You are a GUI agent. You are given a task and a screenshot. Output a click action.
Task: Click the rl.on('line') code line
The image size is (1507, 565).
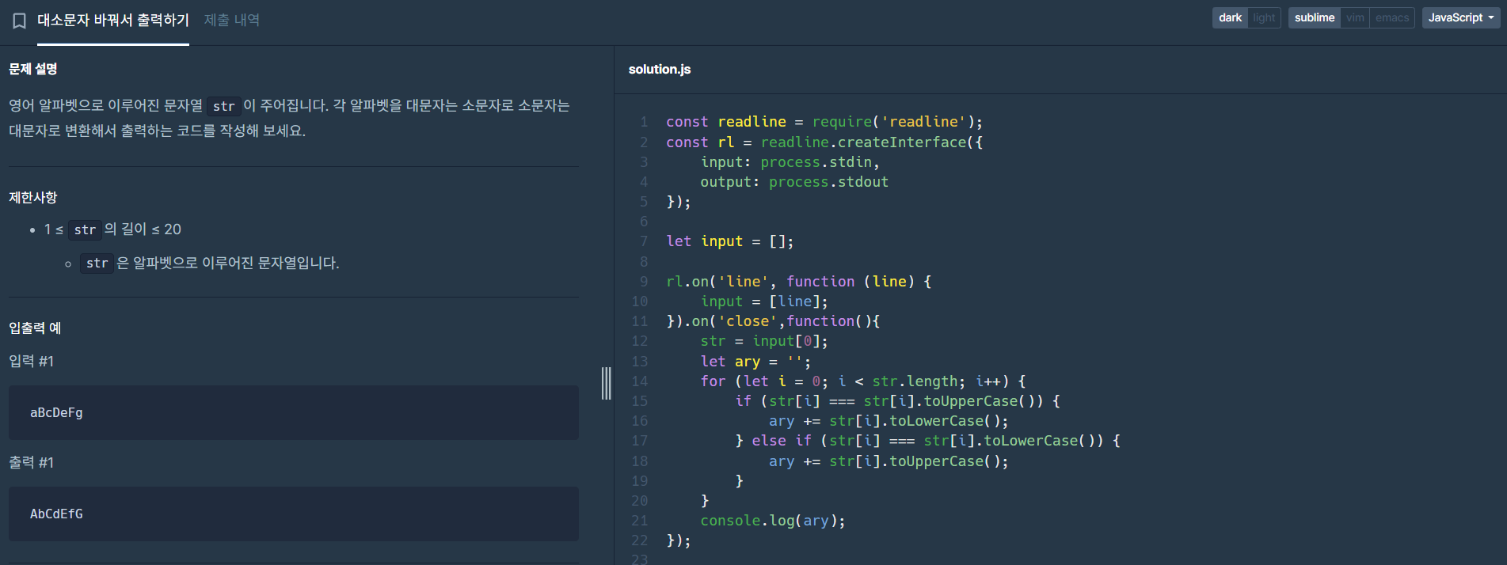pos(799,282)
